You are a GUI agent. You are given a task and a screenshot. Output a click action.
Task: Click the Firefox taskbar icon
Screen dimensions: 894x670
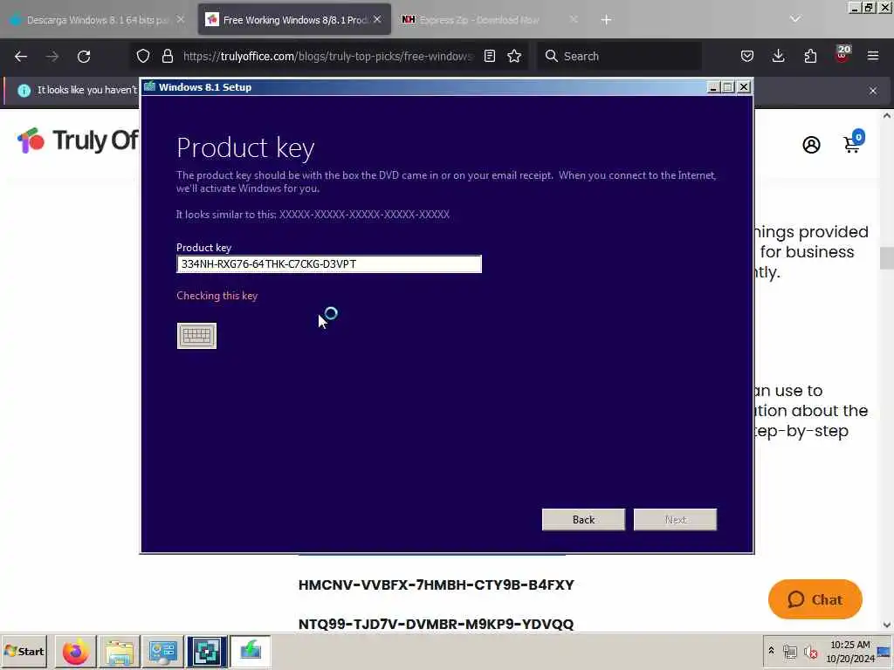point(75,652)
